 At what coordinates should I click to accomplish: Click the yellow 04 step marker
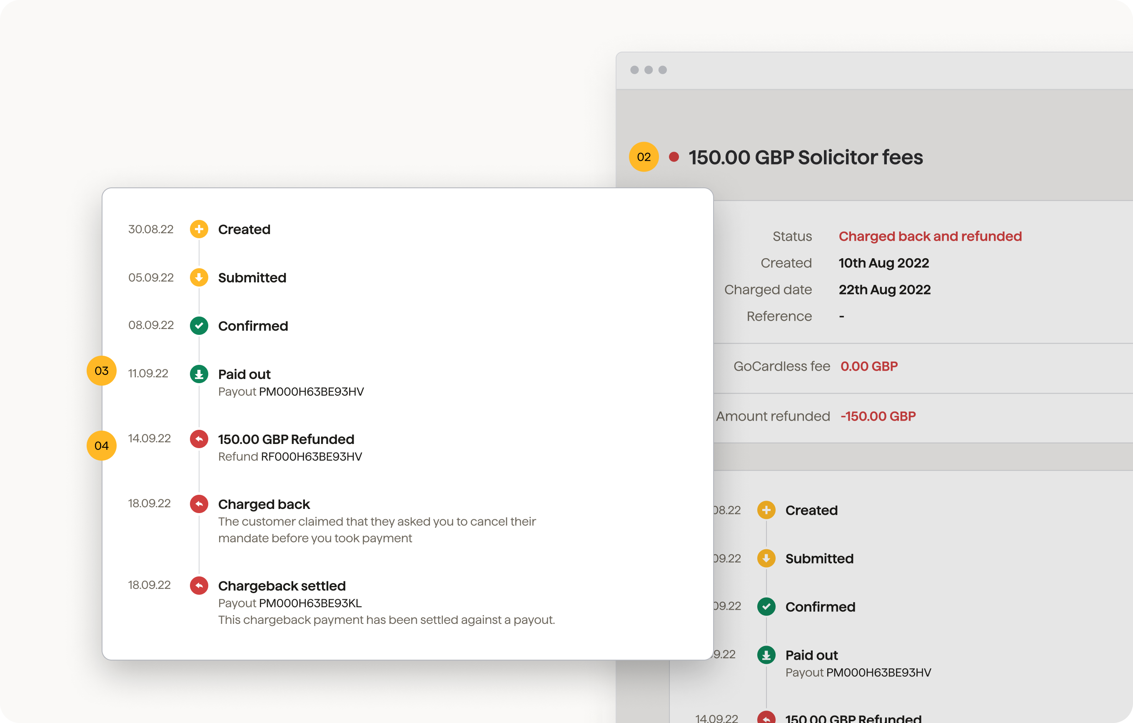pos(102,446)
